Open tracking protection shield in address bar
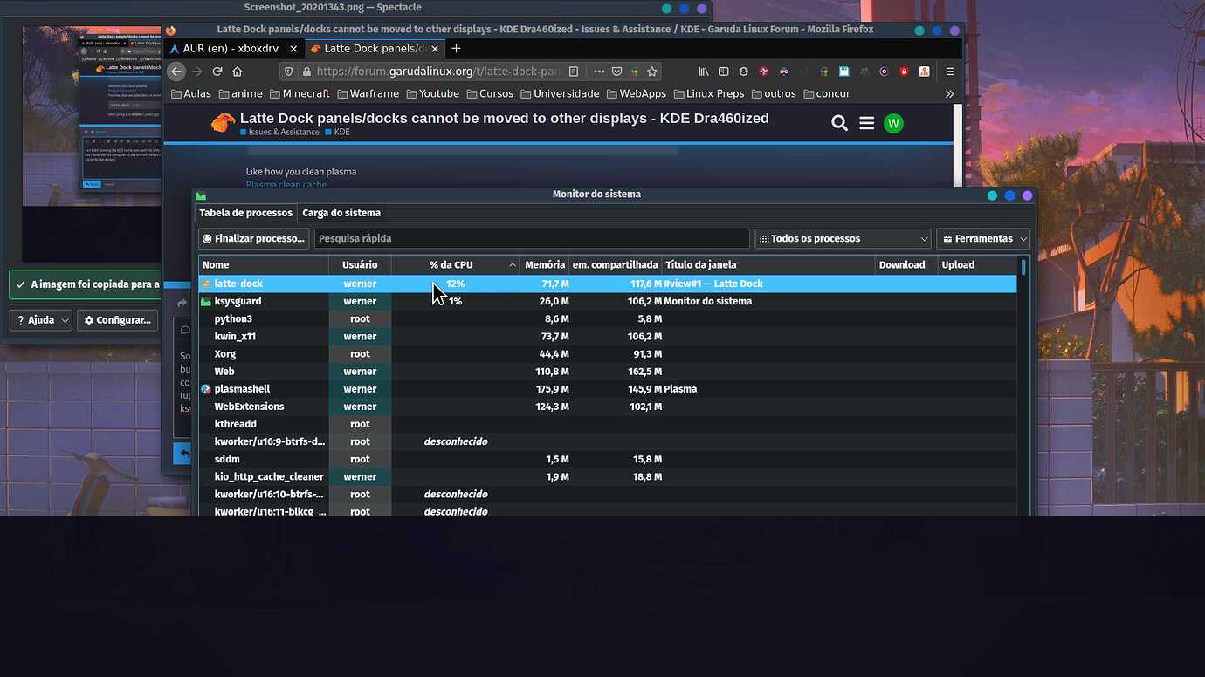 point(287,72)
